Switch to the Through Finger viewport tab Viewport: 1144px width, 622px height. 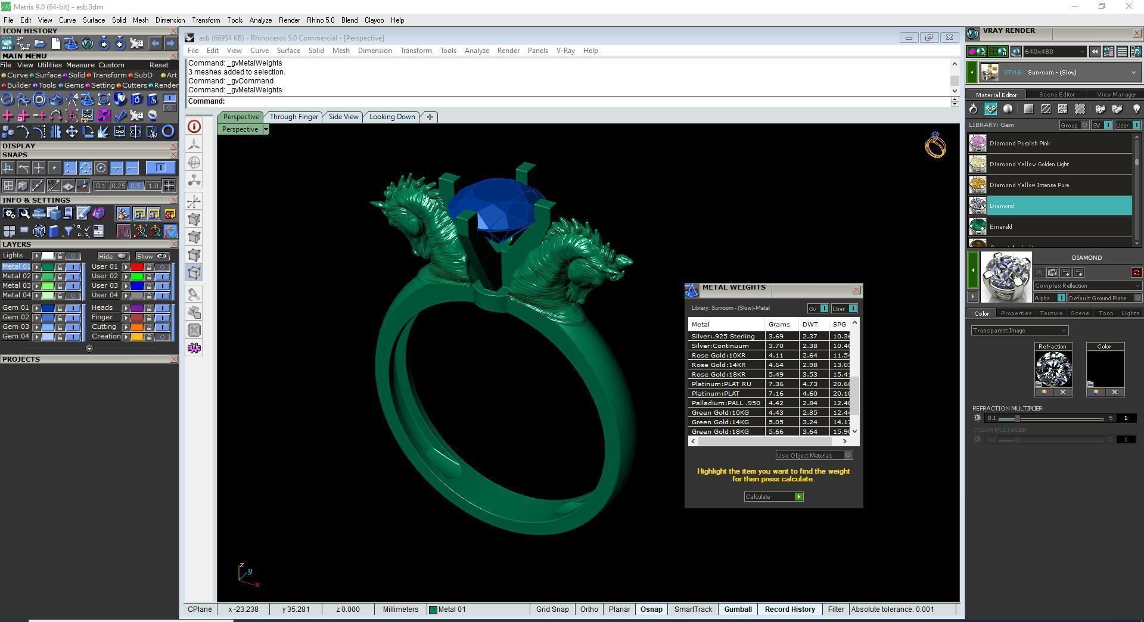tap(294, 117)
